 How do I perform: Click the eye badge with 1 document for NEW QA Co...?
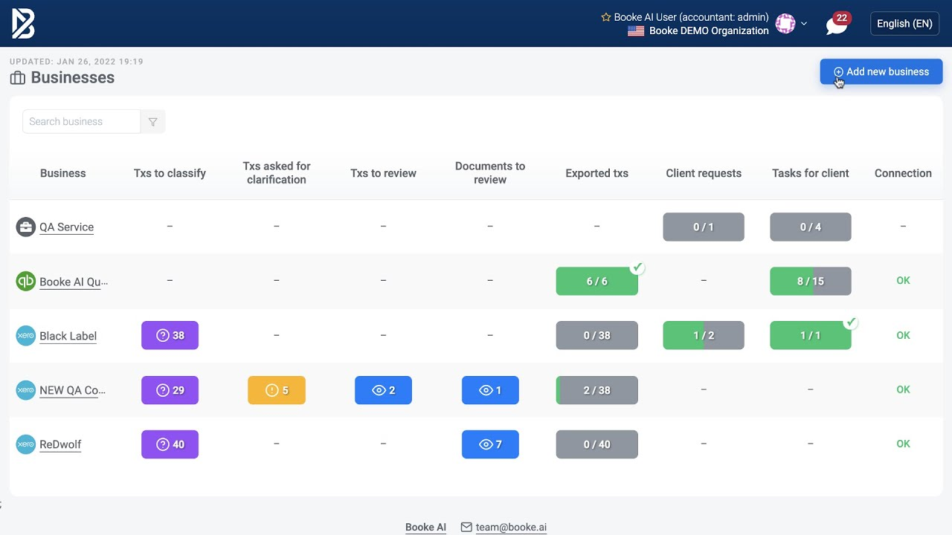(490, 389)
